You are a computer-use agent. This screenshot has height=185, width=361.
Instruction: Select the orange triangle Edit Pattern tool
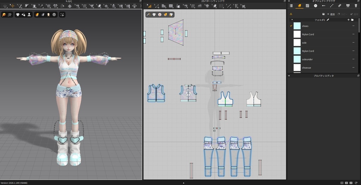coord(149,6)
